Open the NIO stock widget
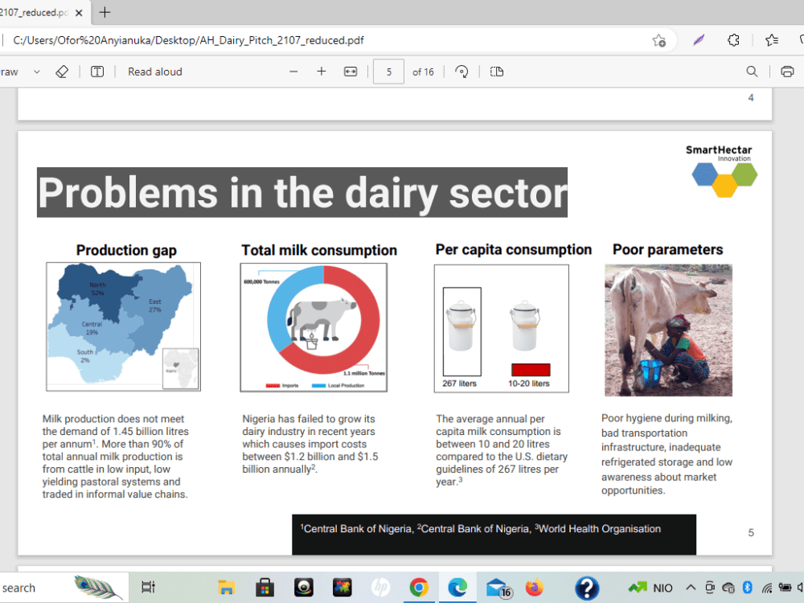Screen dimensions: 804x603 pos(650,588)
